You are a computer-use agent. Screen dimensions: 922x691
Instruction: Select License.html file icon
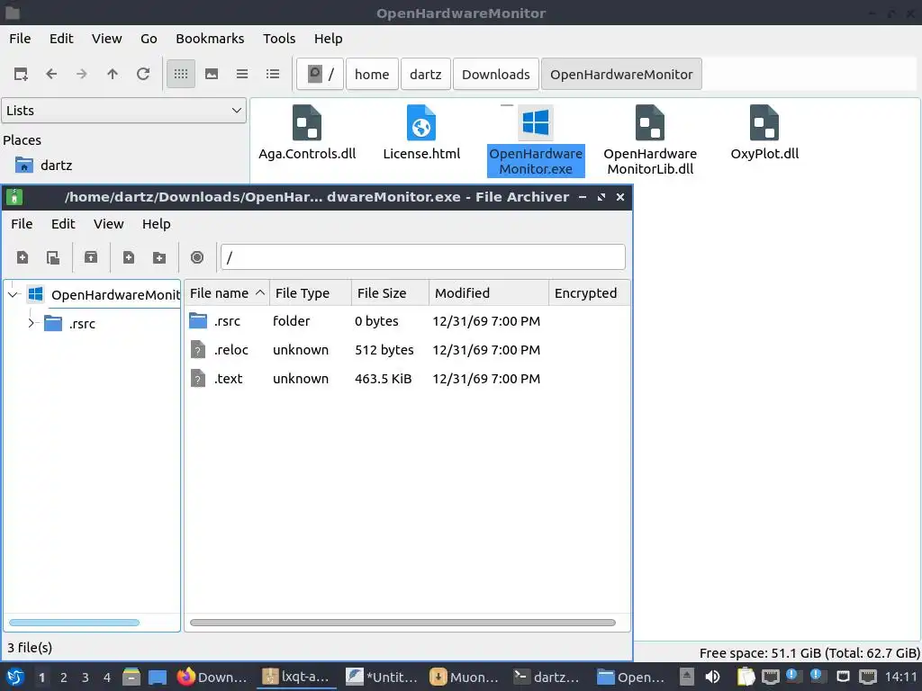coord(421,122)
